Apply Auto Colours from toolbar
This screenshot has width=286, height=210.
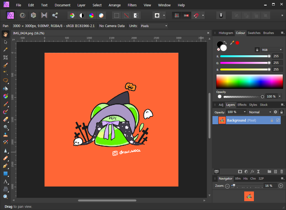(92, 15)
